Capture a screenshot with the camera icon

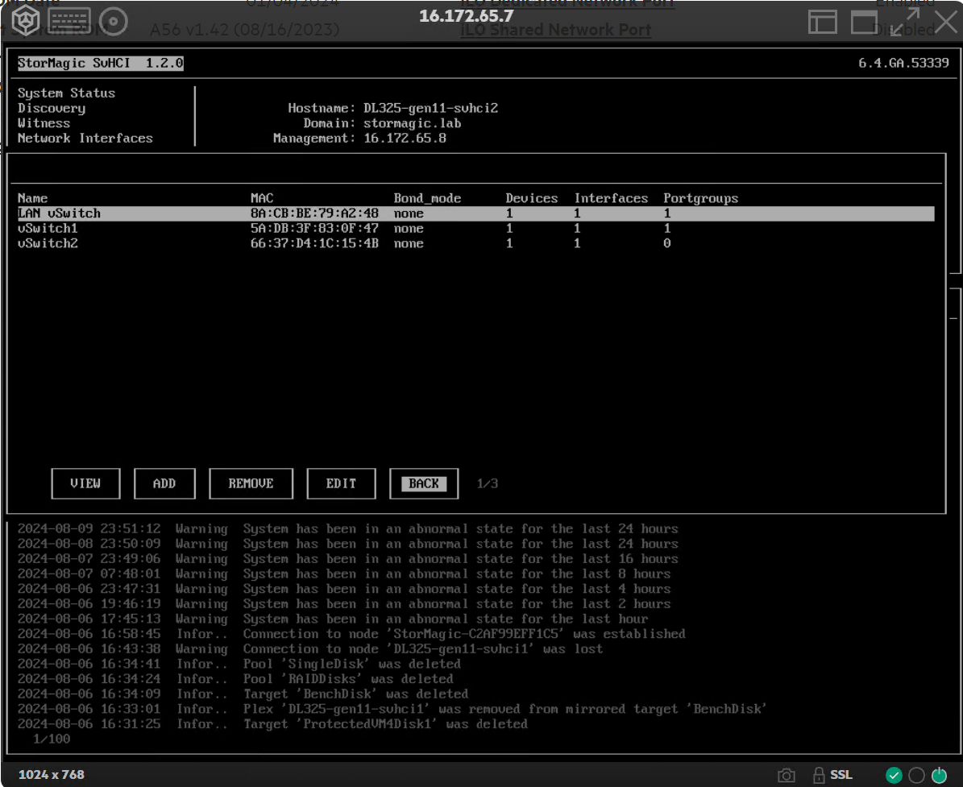787,776
